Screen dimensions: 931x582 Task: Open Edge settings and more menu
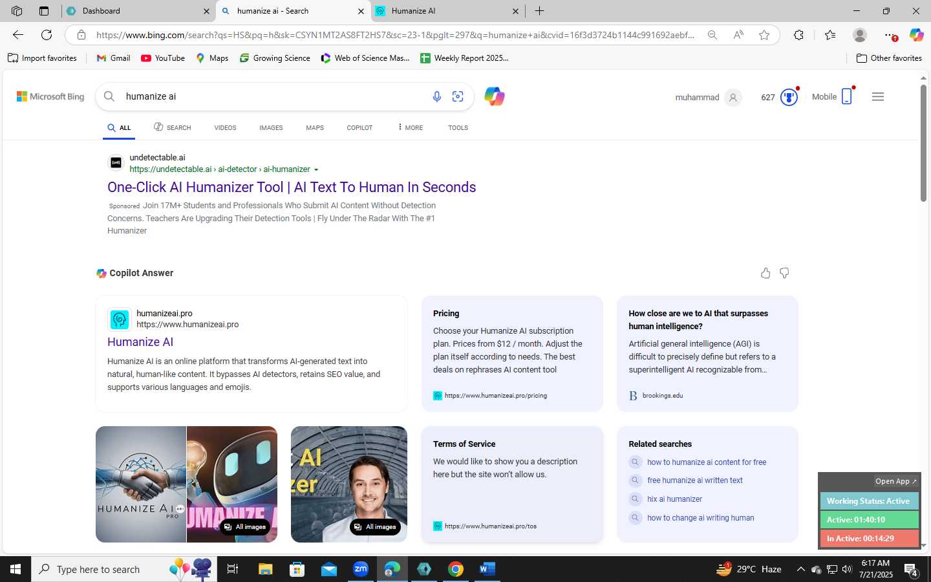(x=890, y=35)
